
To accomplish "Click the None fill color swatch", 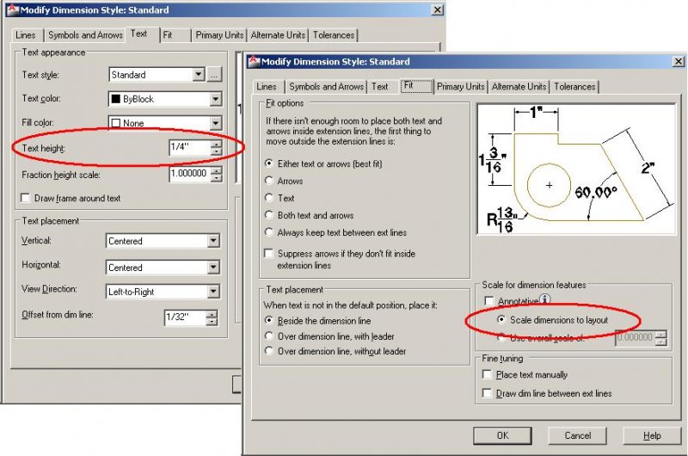I will tap(116, 123).
